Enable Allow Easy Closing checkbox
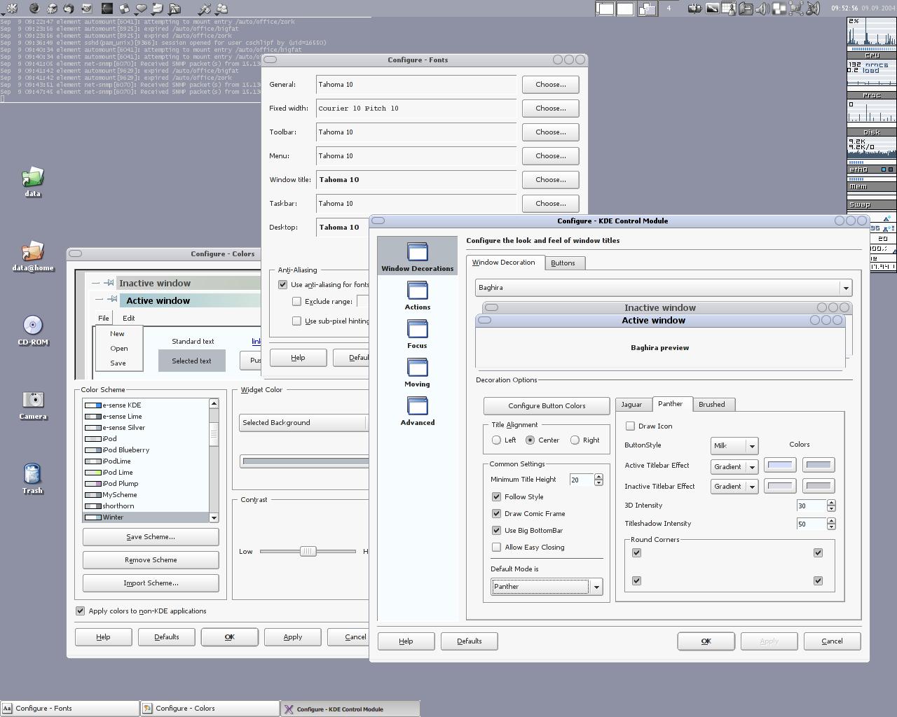 pos(496,547)
